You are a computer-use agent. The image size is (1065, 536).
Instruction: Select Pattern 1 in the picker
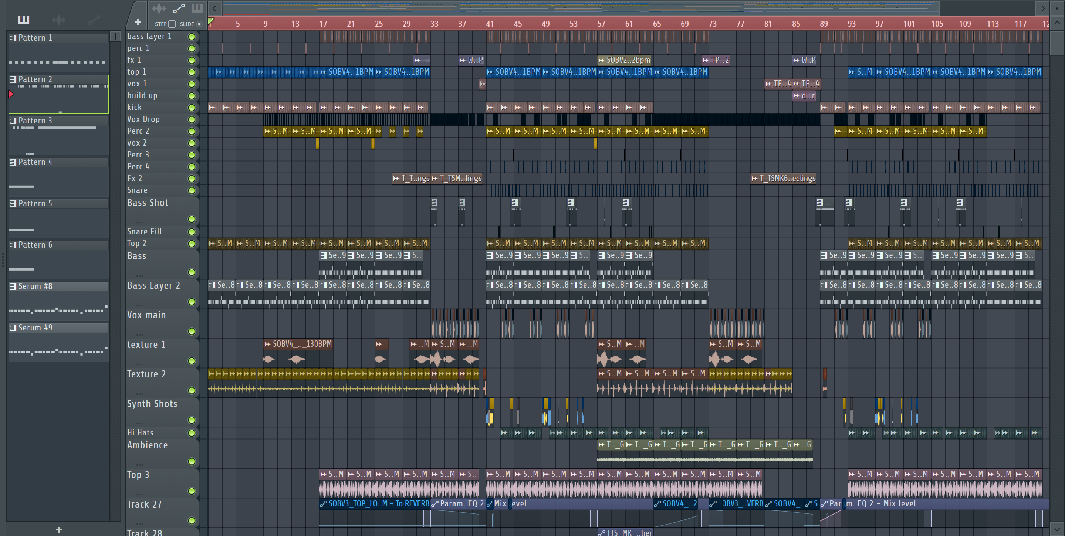click(59, 52)
